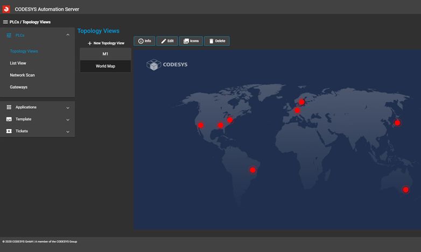Viewport: 421px width, 252px height.
Task: Click the Tickets label in sidebar
Action: [x=22, y=131]
